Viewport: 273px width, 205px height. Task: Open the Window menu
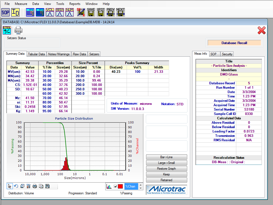coord(91,4)
